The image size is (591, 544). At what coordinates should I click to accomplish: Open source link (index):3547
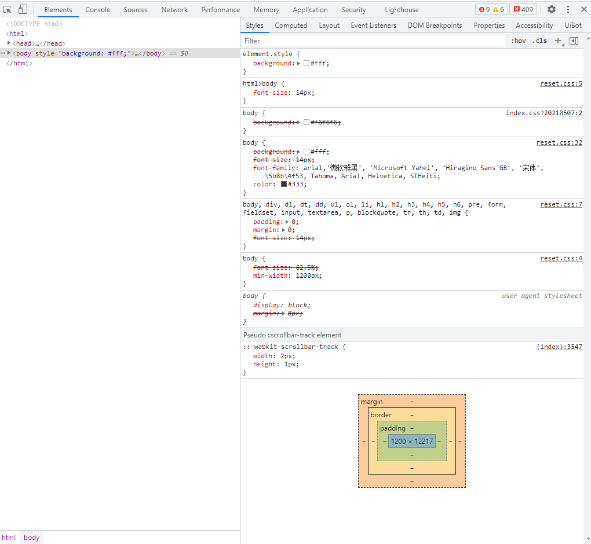[x=559, y=347]
